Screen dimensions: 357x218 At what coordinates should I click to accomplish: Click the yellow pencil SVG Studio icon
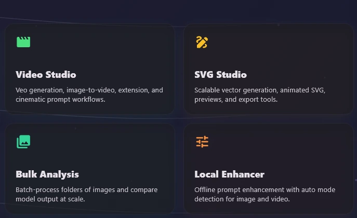(x=202, y=42)
